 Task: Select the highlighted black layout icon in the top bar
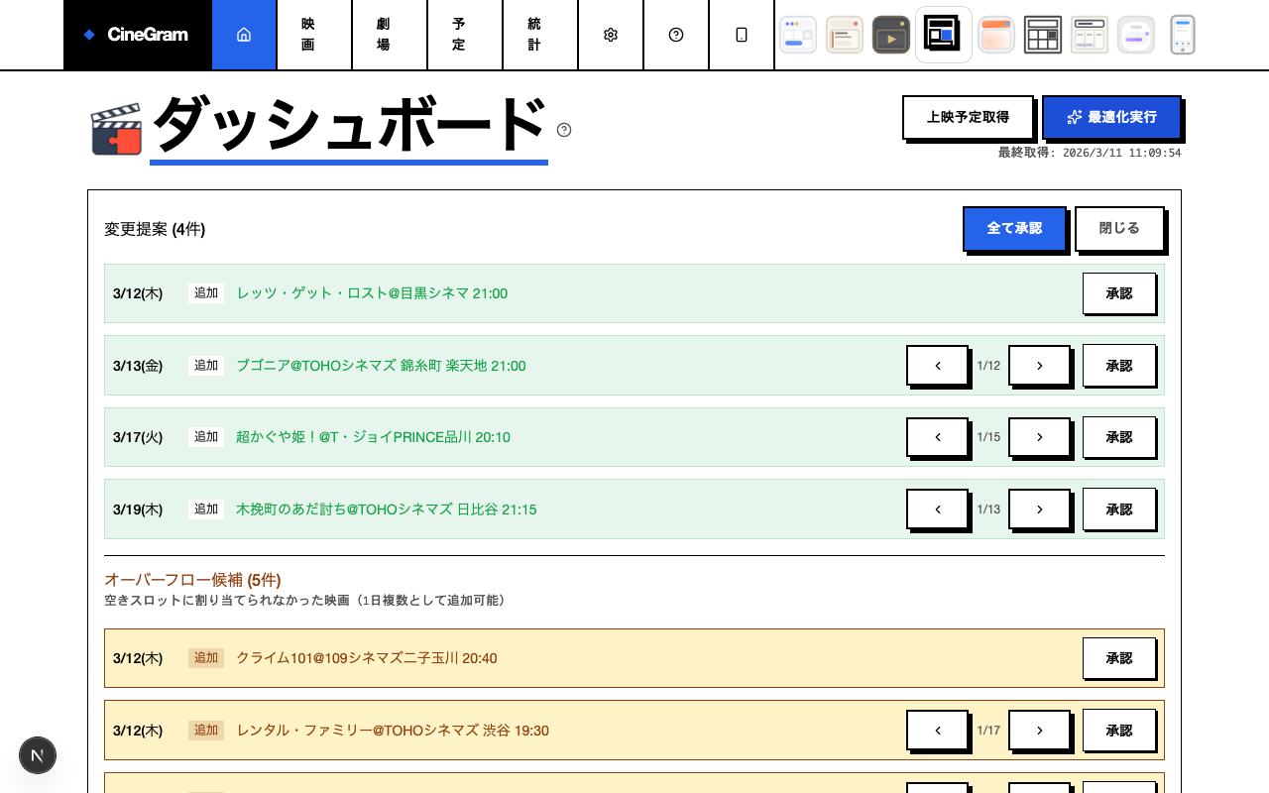(x=943, y=34)
